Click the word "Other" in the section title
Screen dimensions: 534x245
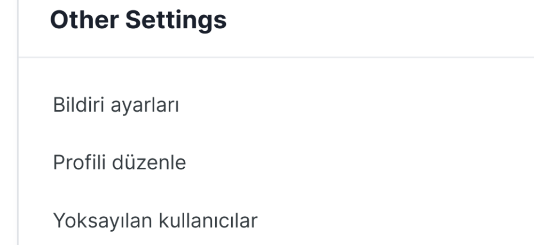84,20
